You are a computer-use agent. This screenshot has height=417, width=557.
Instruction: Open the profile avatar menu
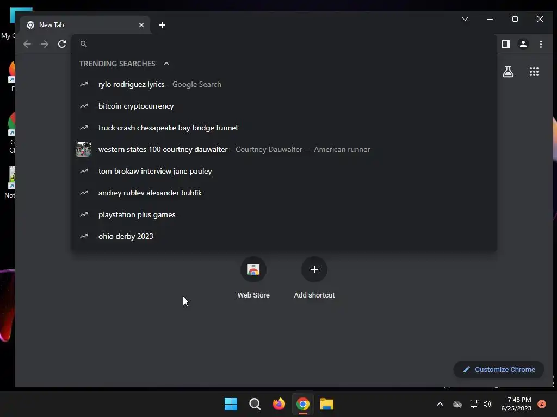click(x=523, y=44)
